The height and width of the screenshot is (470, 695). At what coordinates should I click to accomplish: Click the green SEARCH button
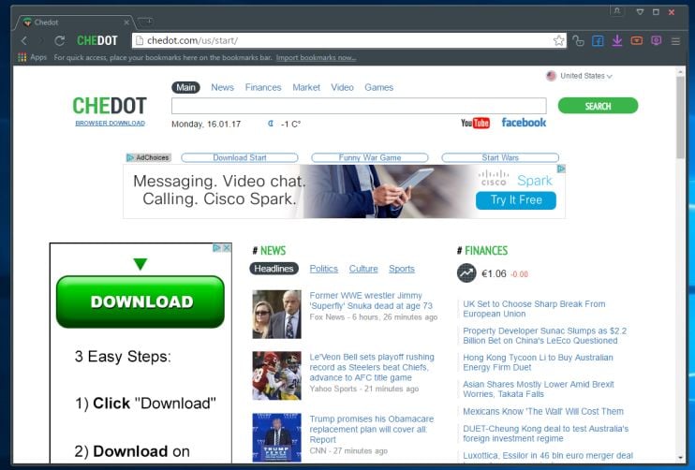coord(598,106)
